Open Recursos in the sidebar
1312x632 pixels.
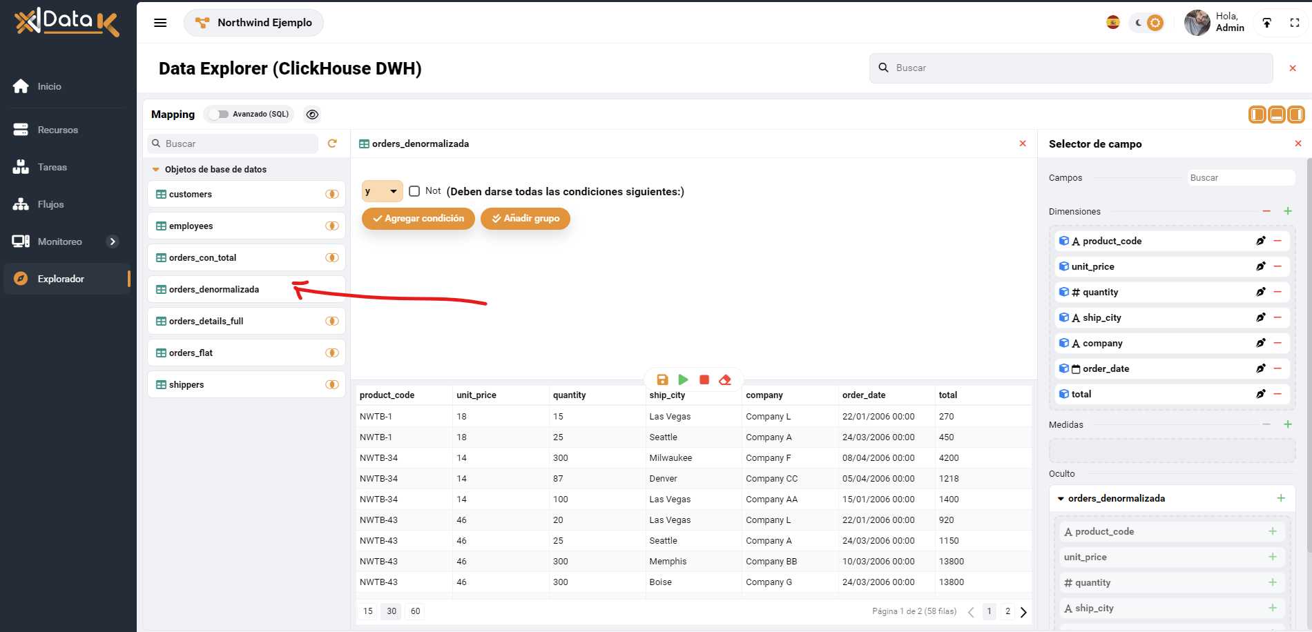58,130
